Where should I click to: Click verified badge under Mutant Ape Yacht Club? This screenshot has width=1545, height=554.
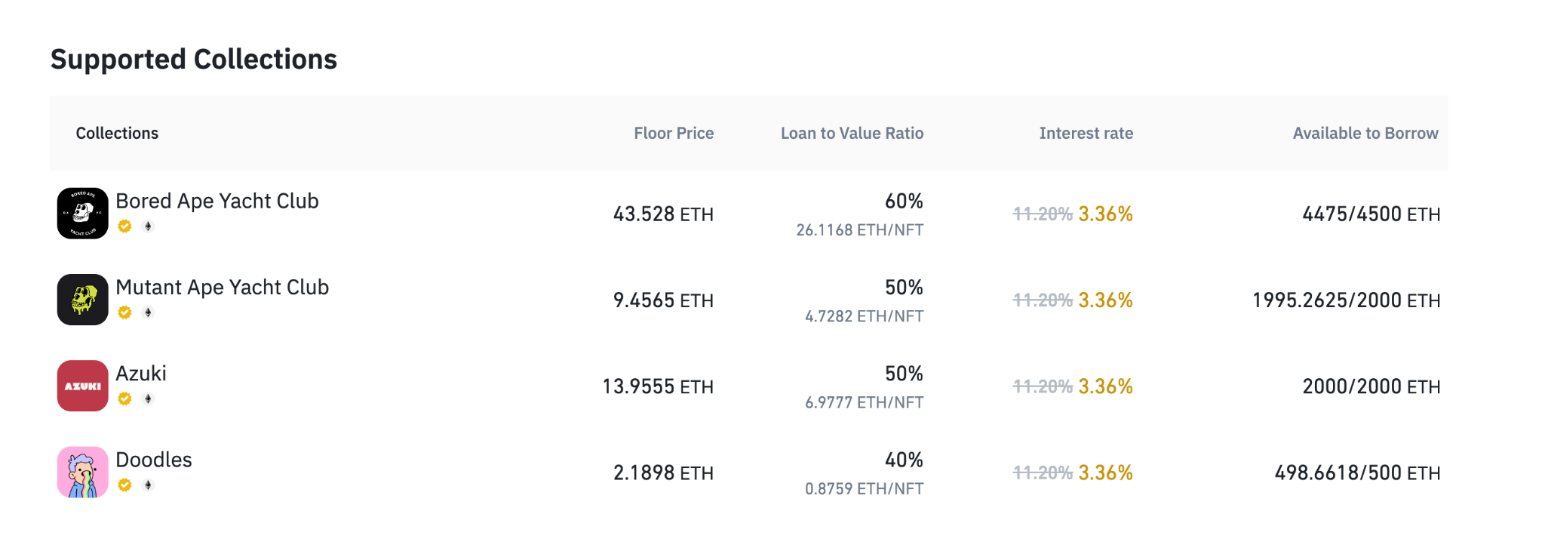click(125, 312)
